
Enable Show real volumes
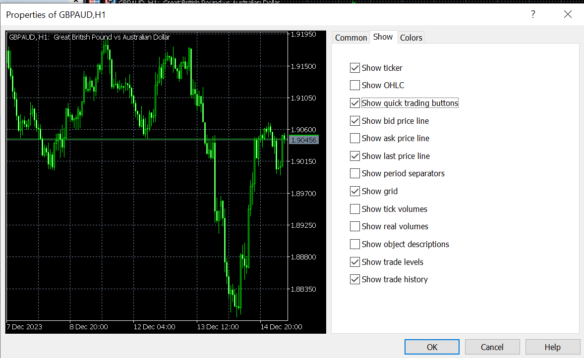(x=355, y=226)
